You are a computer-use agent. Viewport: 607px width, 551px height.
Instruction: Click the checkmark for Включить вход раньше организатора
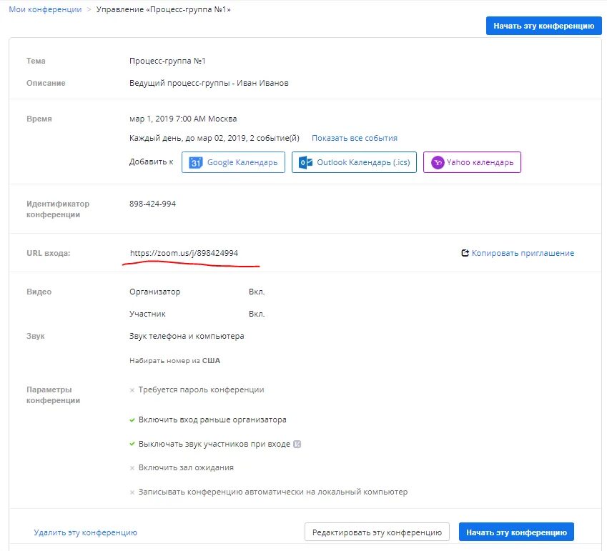(132, 420)
